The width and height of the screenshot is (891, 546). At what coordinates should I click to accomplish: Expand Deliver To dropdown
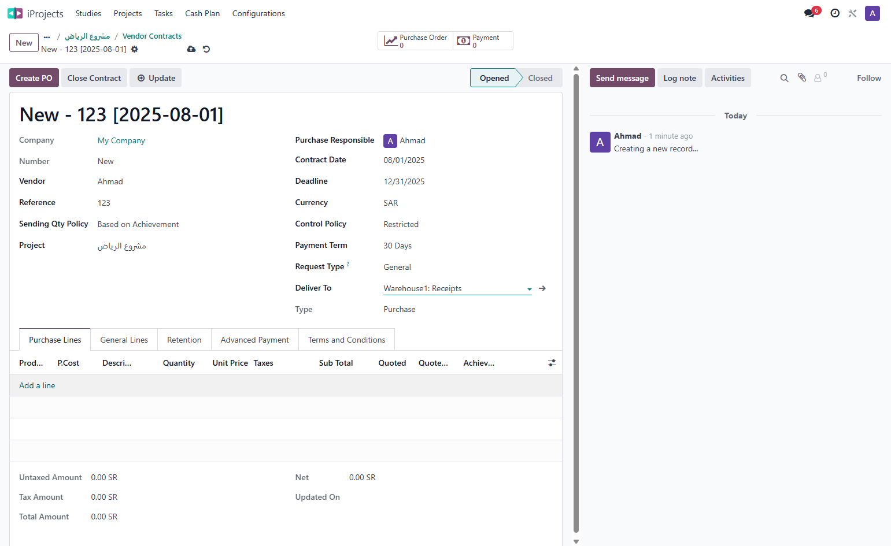click(x=529, y=289)
